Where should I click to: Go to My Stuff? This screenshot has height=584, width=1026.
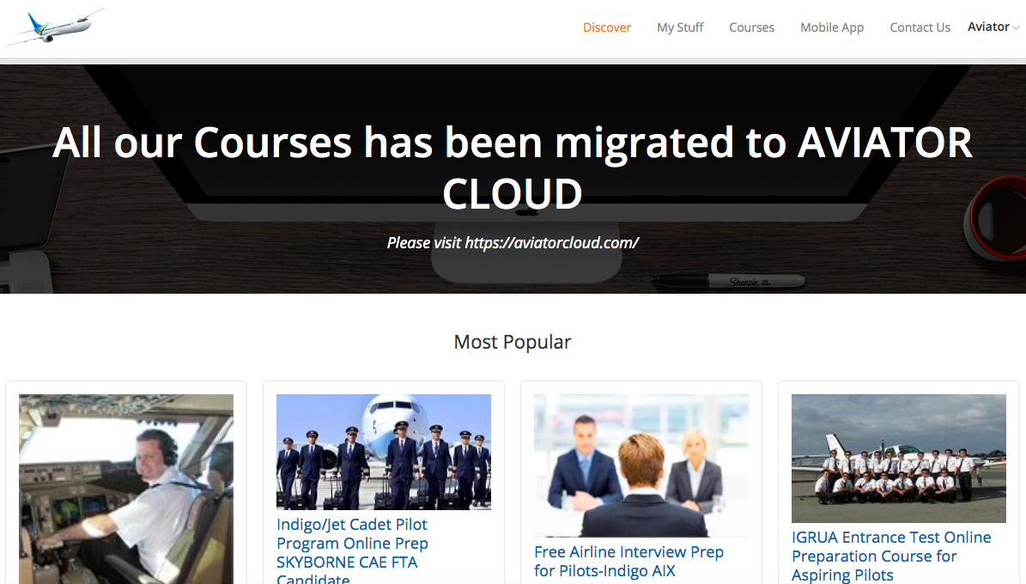click(x=680, y=27)
